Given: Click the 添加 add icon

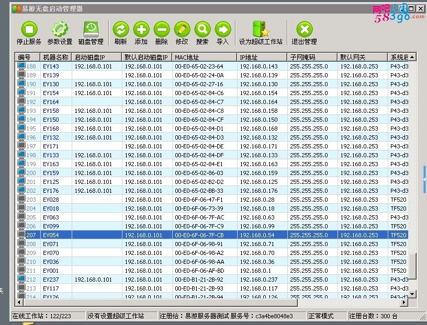Looking at the screenshot, I should [141, 29].
